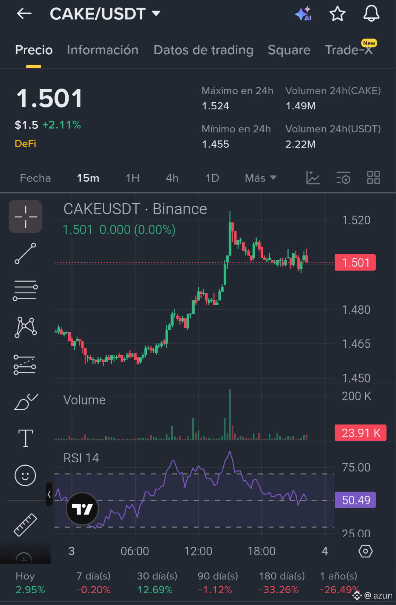Tap the 06:00 time axis label
Image resolution: width=396 pixels, height=605 pixels.
135,551
